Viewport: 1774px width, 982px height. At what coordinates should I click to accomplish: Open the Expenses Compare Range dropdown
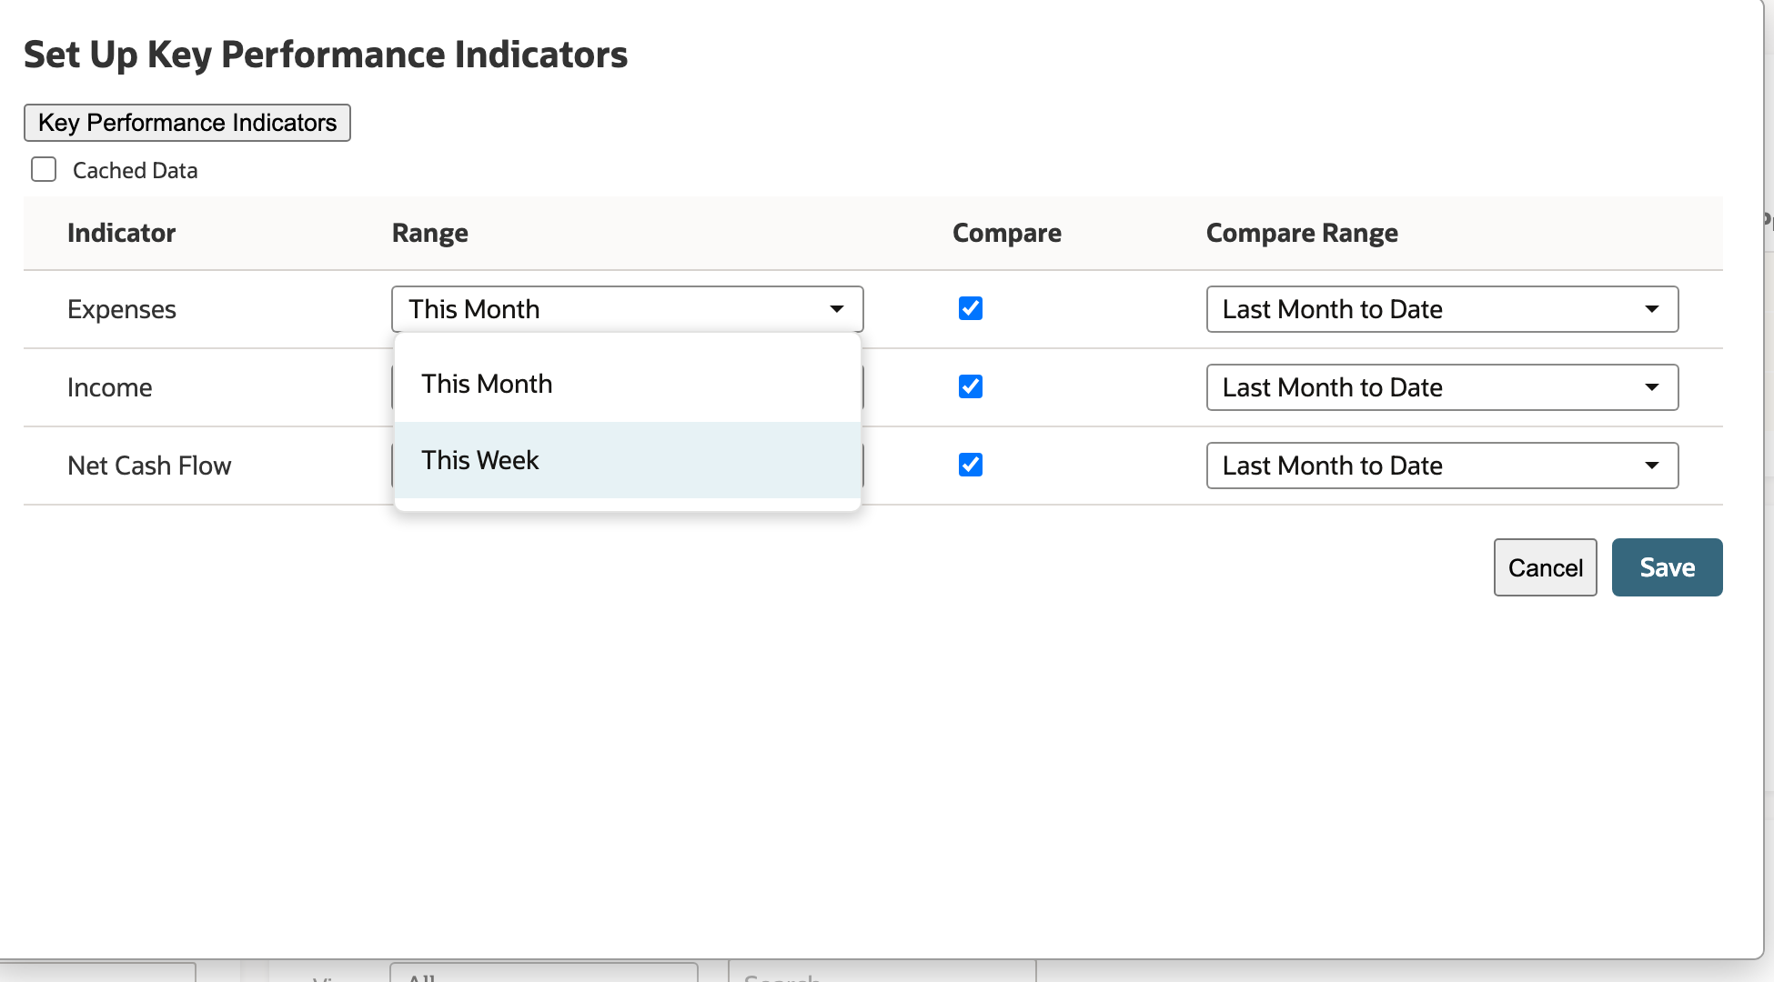point(1442,309)
